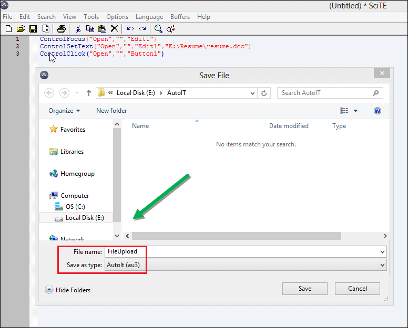Collapse the dialog with Hide Folders

pos(68,290)
